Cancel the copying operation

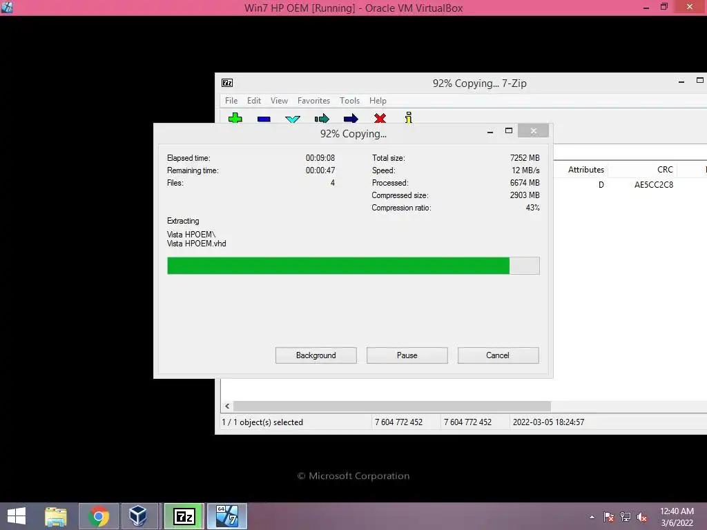(x=498, y=355)
